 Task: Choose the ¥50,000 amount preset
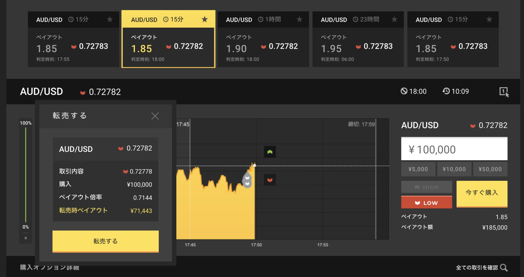[490, 169]
